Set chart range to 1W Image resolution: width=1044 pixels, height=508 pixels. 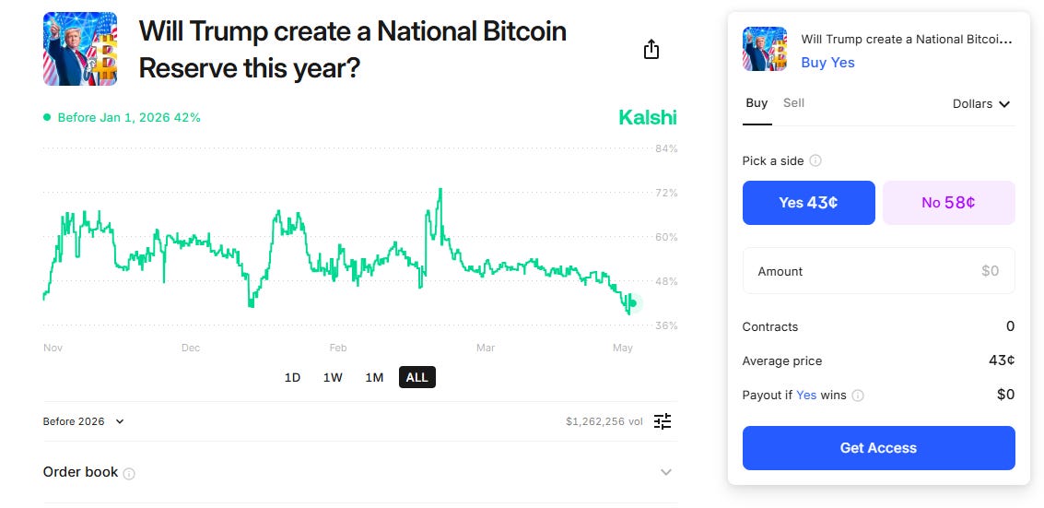[x=333, y=377]
